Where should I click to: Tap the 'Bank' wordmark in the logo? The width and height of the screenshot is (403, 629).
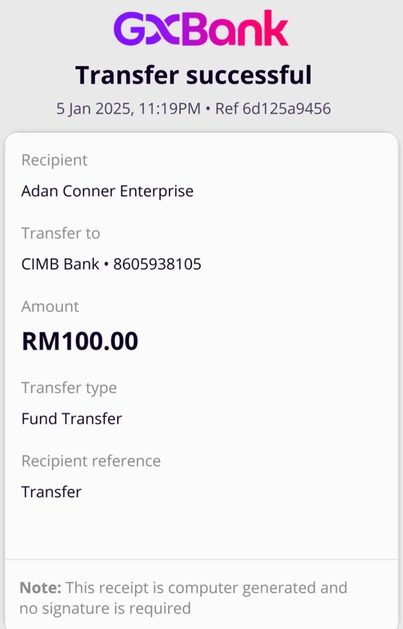[235, 29]
